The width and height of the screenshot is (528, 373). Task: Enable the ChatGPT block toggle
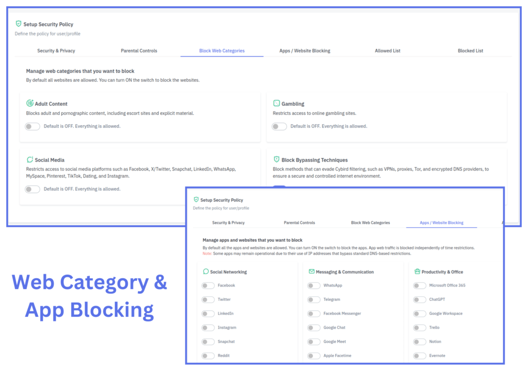tap(420, 299)
